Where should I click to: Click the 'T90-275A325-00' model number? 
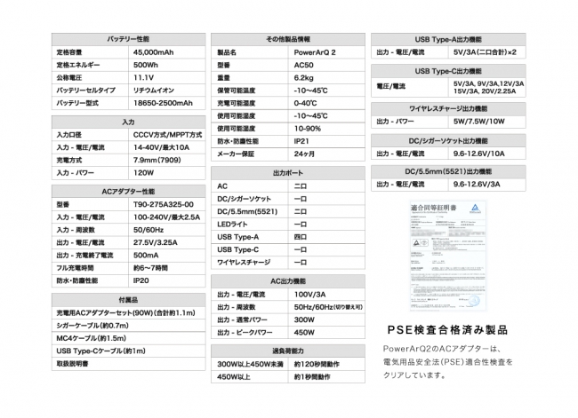click(x=164, y=205)
